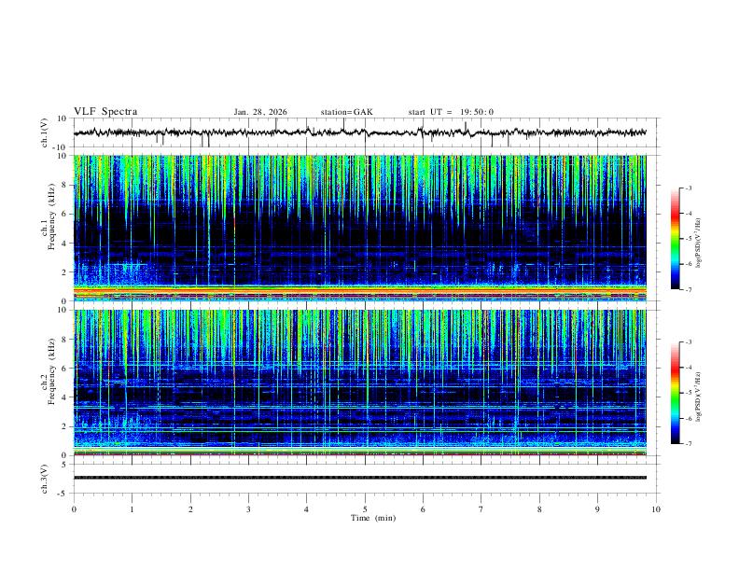Screen dimensions: 739x571
Task: Click the ch.3 flat voltage trace
Action: click(360, 478)
